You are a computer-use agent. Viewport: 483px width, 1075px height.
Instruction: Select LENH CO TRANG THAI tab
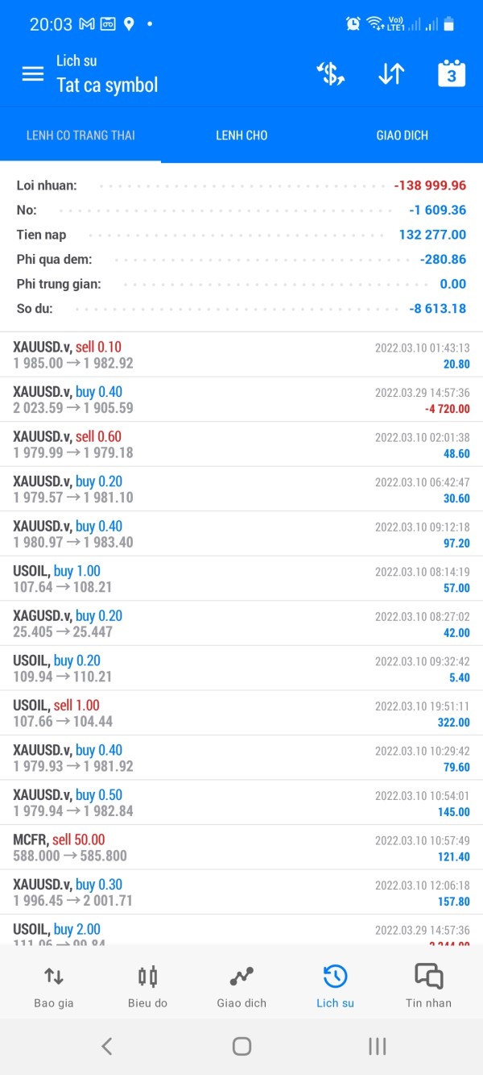pos(80,135)
